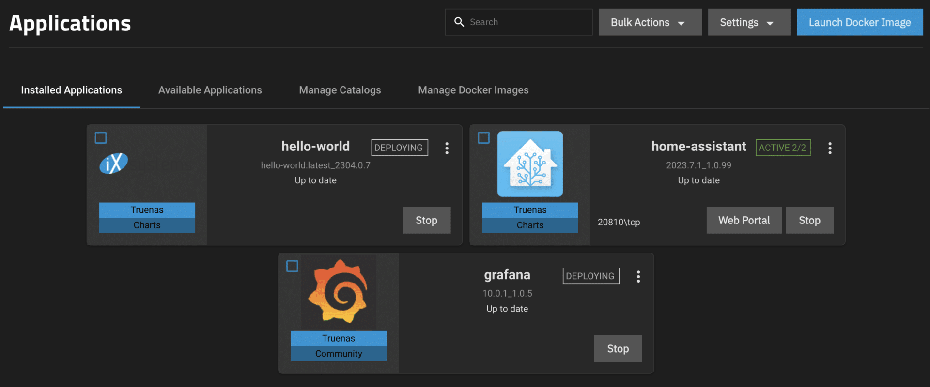This screenshot has height=387, width=930.
Task: Expand the Bulk Actions dropdown
Action: (650, 22)
